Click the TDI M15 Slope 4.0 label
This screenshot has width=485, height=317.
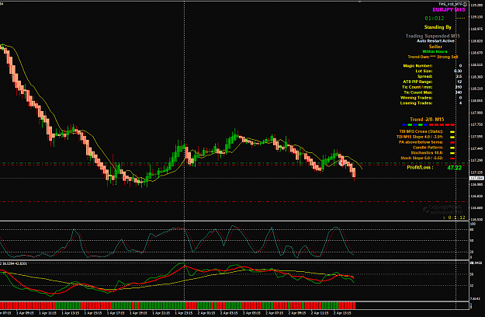coord(420,137)
